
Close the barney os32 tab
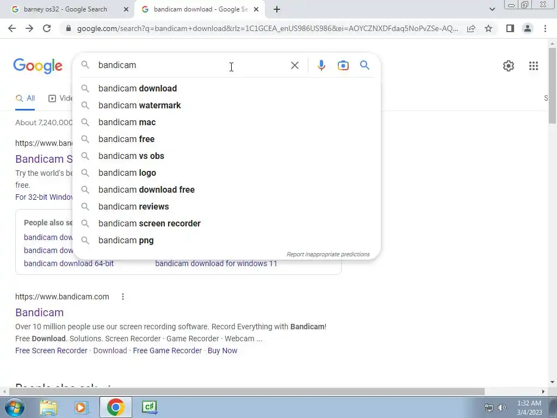point(126,9)
